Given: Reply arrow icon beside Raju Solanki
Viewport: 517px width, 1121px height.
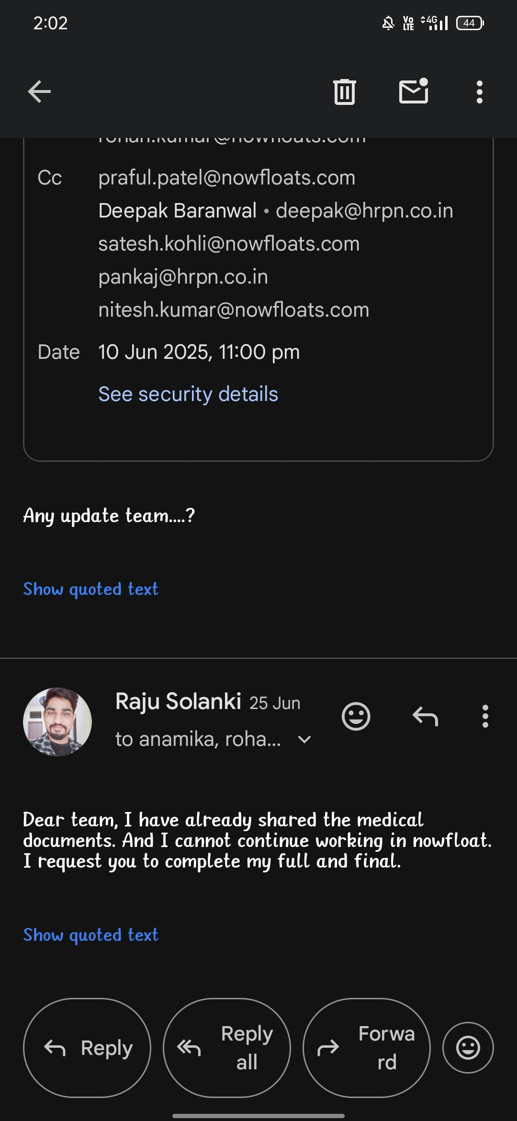Looking at the screenshot, I should click(425, 716).
